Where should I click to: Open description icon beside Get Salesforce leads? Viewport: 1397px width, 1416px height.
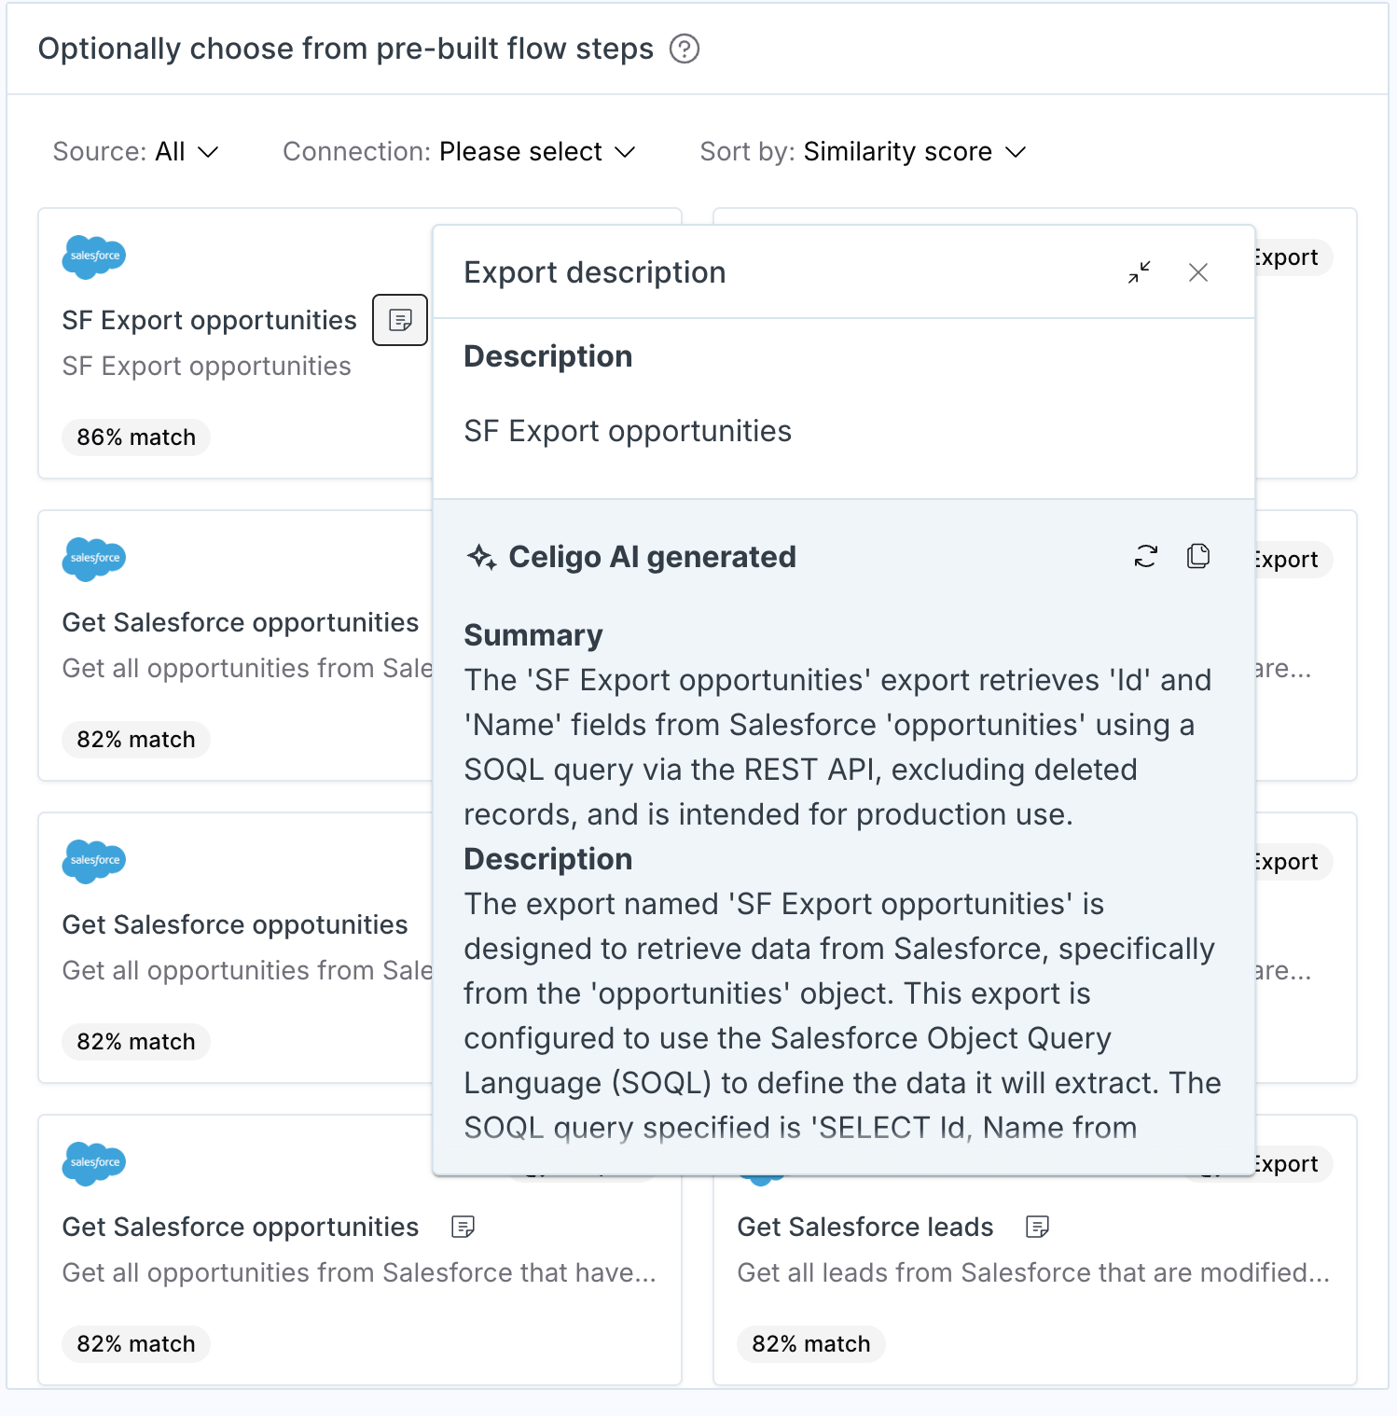pos(1037,1227)
